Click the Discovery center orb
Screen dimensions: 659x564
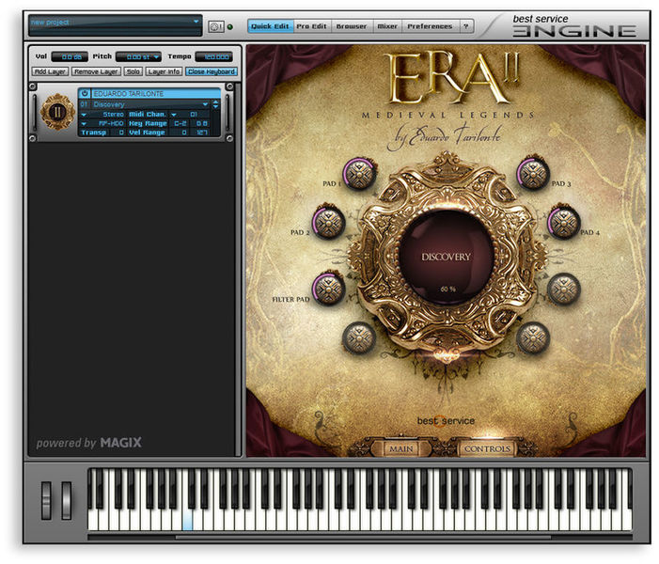[x=446, y=257]
